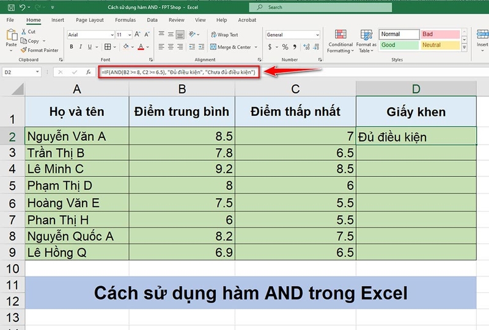
Task: Open Conditional Formatting menu
Action: coord(340,41)
